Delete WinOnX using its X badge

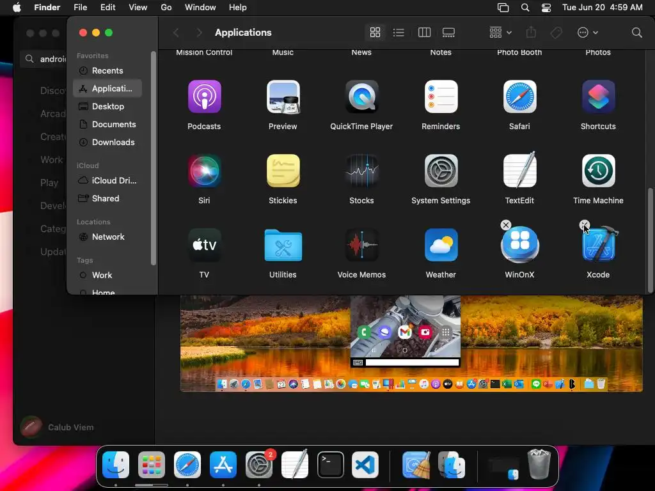pyautogui.click(x=506, y=225)
